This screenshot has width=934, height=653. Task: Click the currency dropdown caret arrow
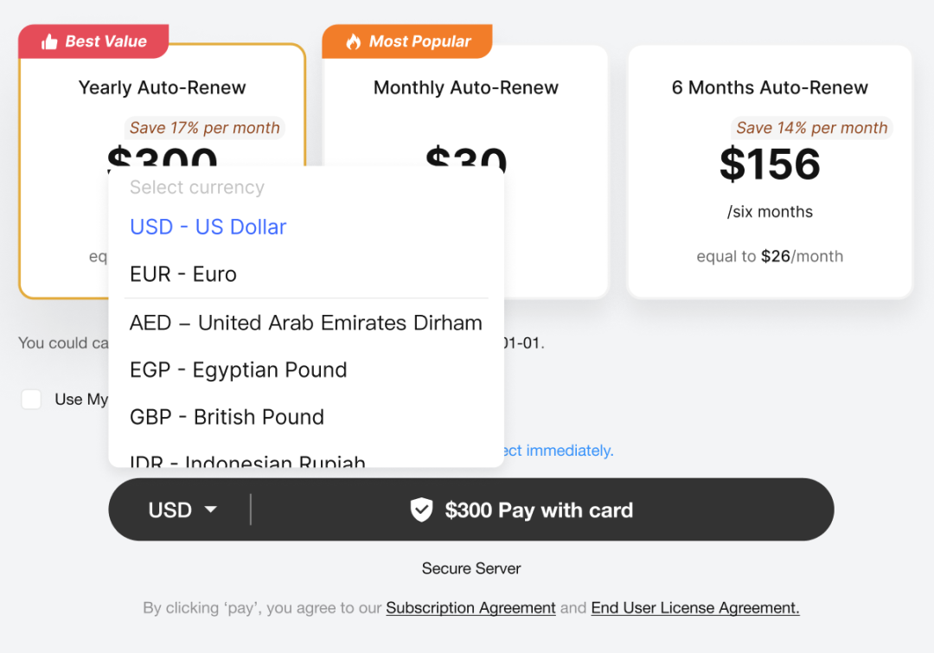pyautogui.click(x=210, y=510)
